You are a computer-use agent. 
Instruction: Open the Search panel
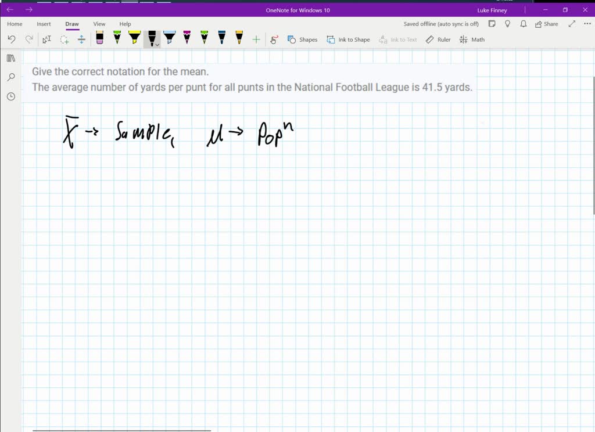tap(11, 77)
